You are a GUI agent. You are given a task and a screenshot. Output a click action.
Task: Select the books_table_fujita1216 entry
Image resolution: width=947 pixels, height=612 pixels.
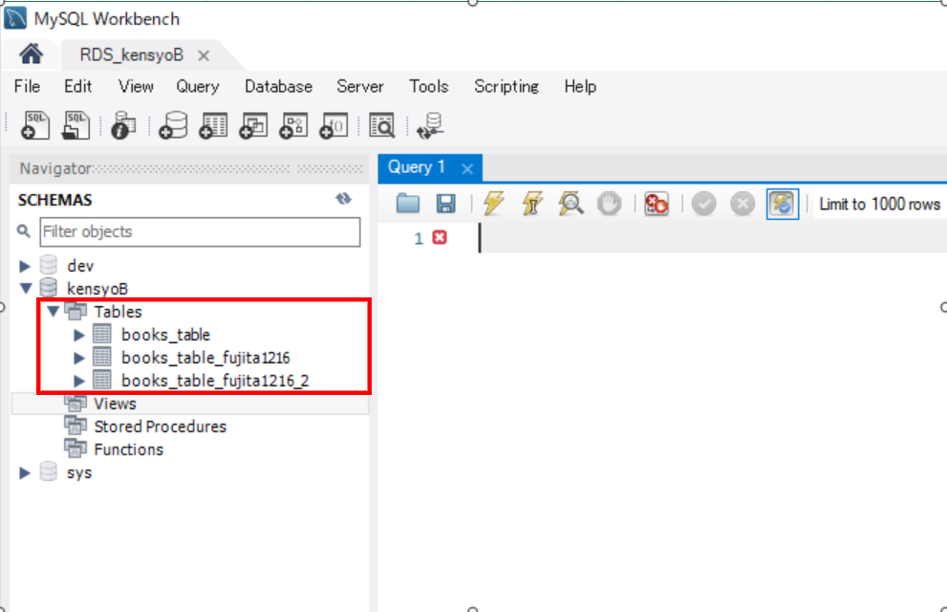205,358
